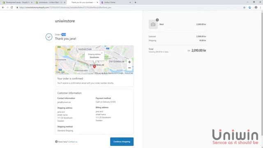Image resolution: width=263 pixels, height=148 pixels.
Task: Click the Thank you jana heading
Action: click(x=66, y=39)
